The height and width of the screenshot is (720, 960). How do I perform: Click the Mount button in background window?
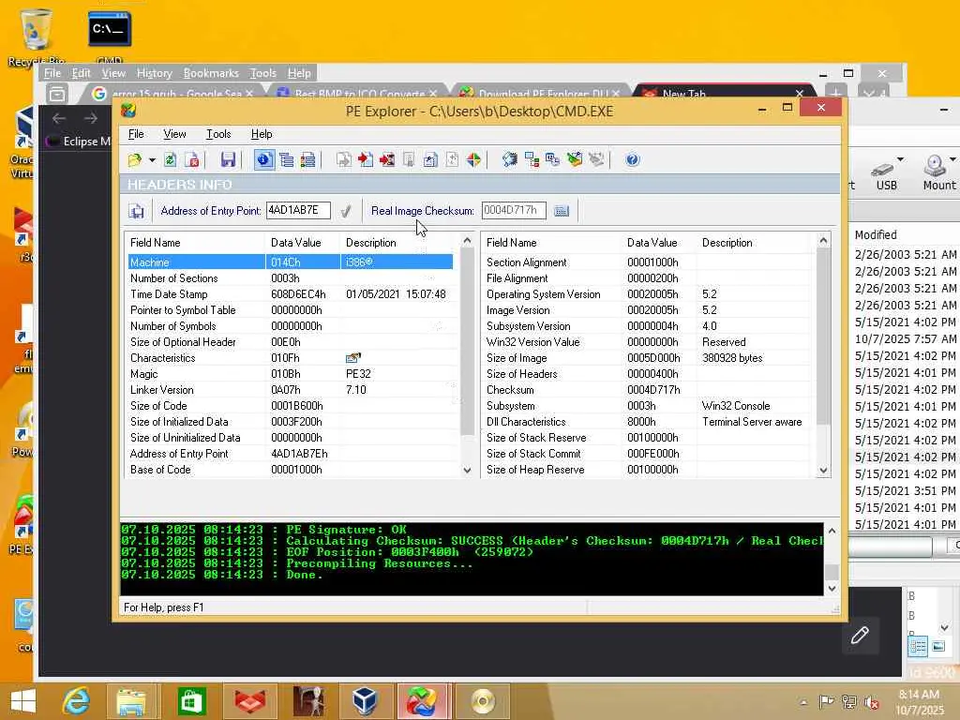[x=938, y=173]
